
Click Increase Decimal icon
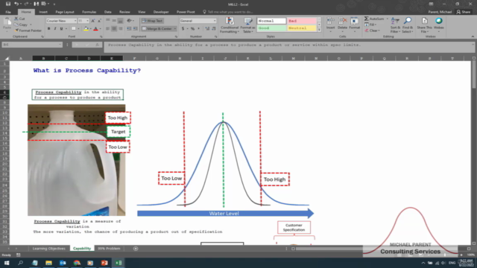(x=207, y=28)
